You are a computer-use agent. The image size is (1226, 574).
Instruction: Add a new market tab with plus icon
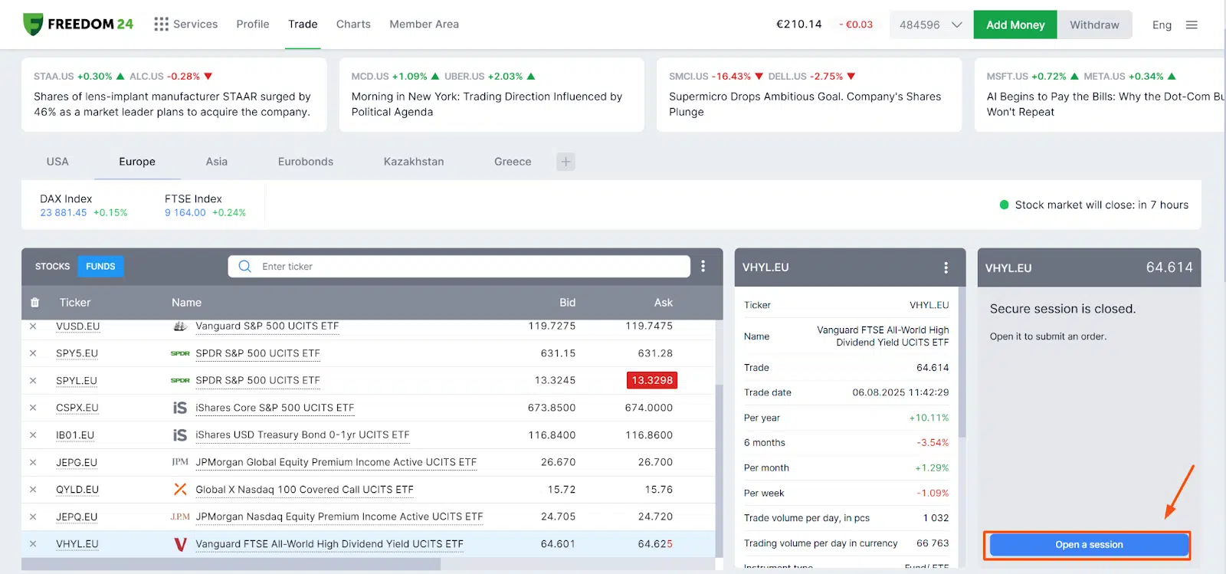tap(565, 162)
